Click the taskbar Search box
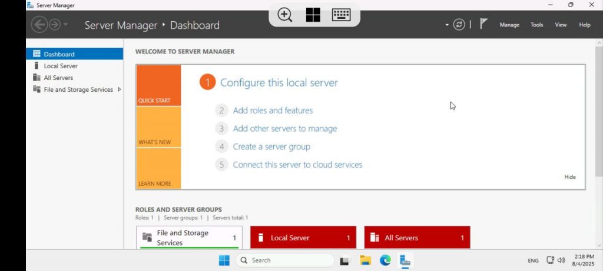This screenshot has height=271, width=603. [285, 260]
